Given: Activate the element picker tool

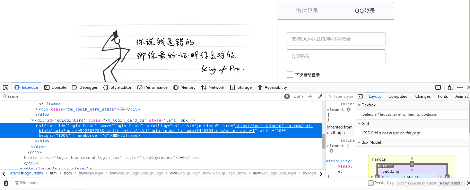Looking at the screenshot, I should (5, 87).
